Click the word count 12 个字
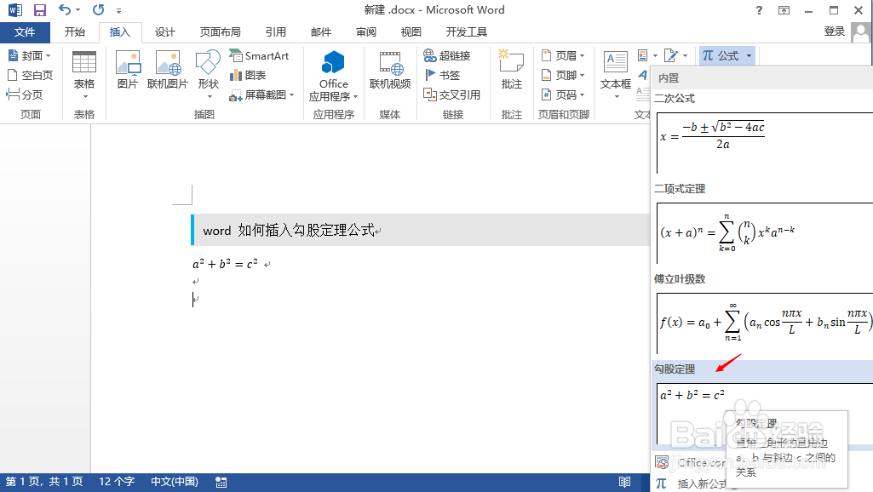Image resolution: width=873 pixels, height=492 pixels. (x=117, y=482)
